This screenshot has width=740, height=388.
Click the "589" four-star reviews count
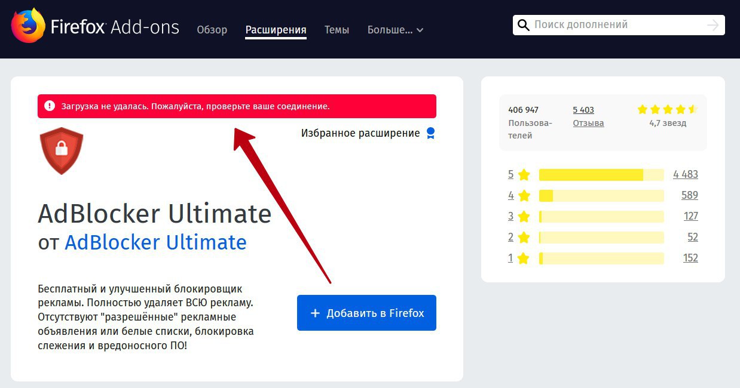click(x=690, y=196)
